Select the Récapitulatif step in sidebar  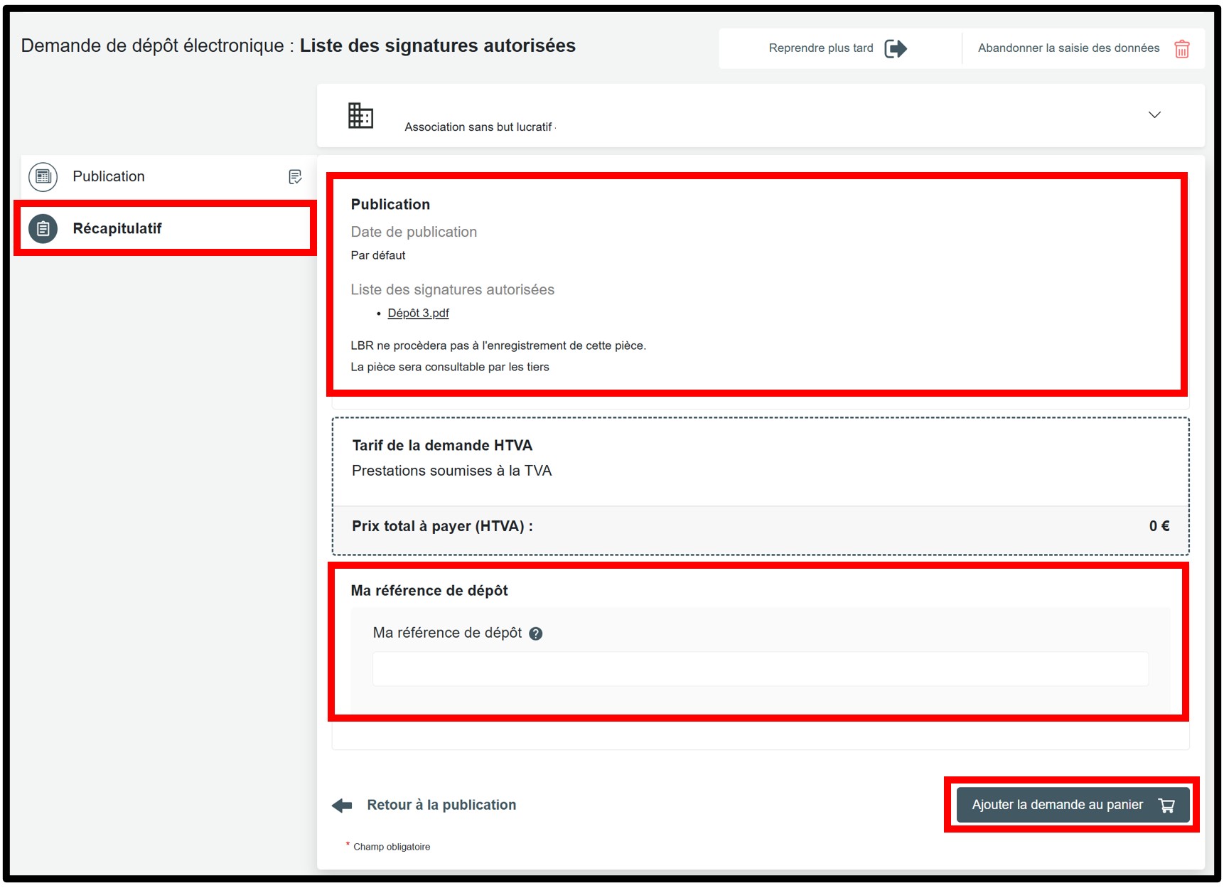pos(117,229)
